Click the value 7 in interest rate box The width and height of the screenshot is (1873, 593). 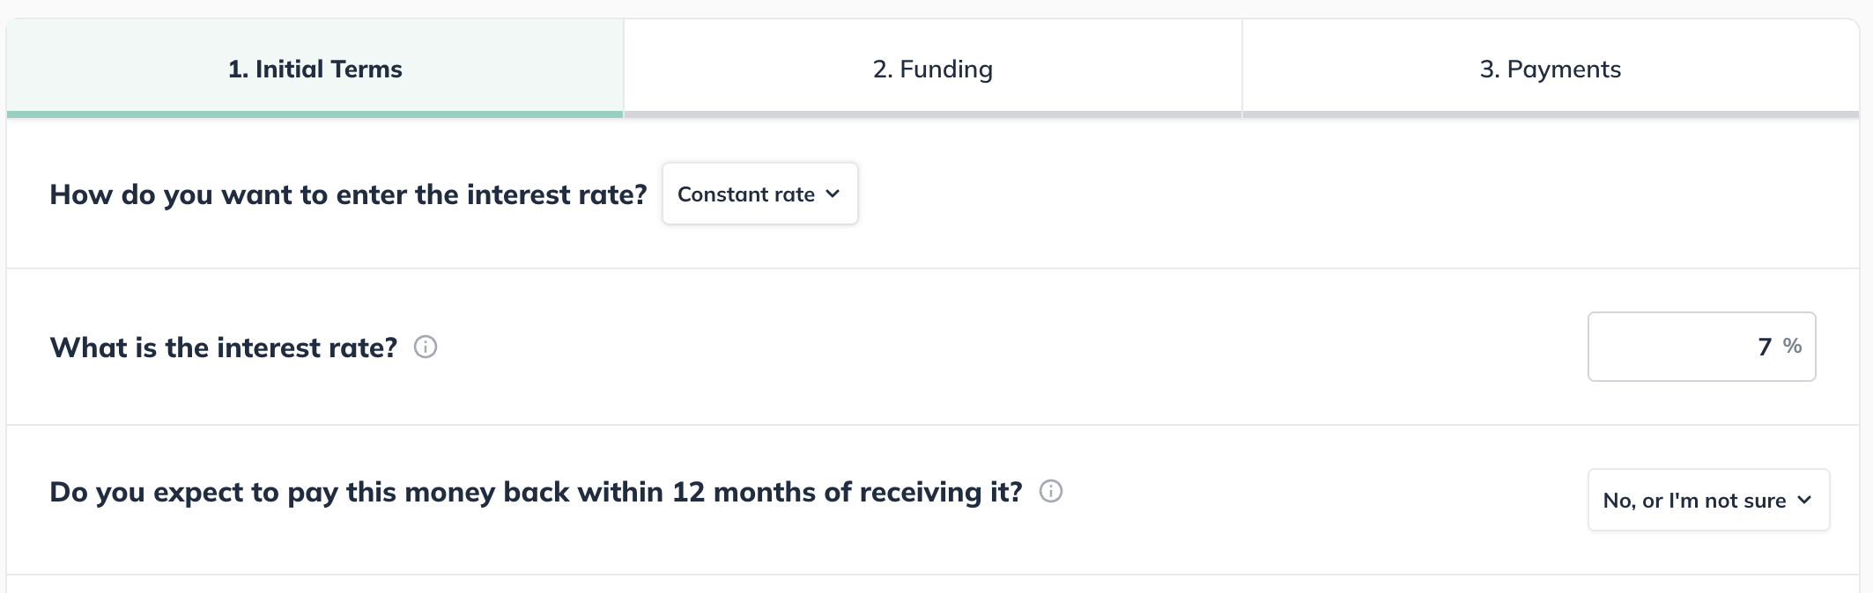(x=1765, y=347)
